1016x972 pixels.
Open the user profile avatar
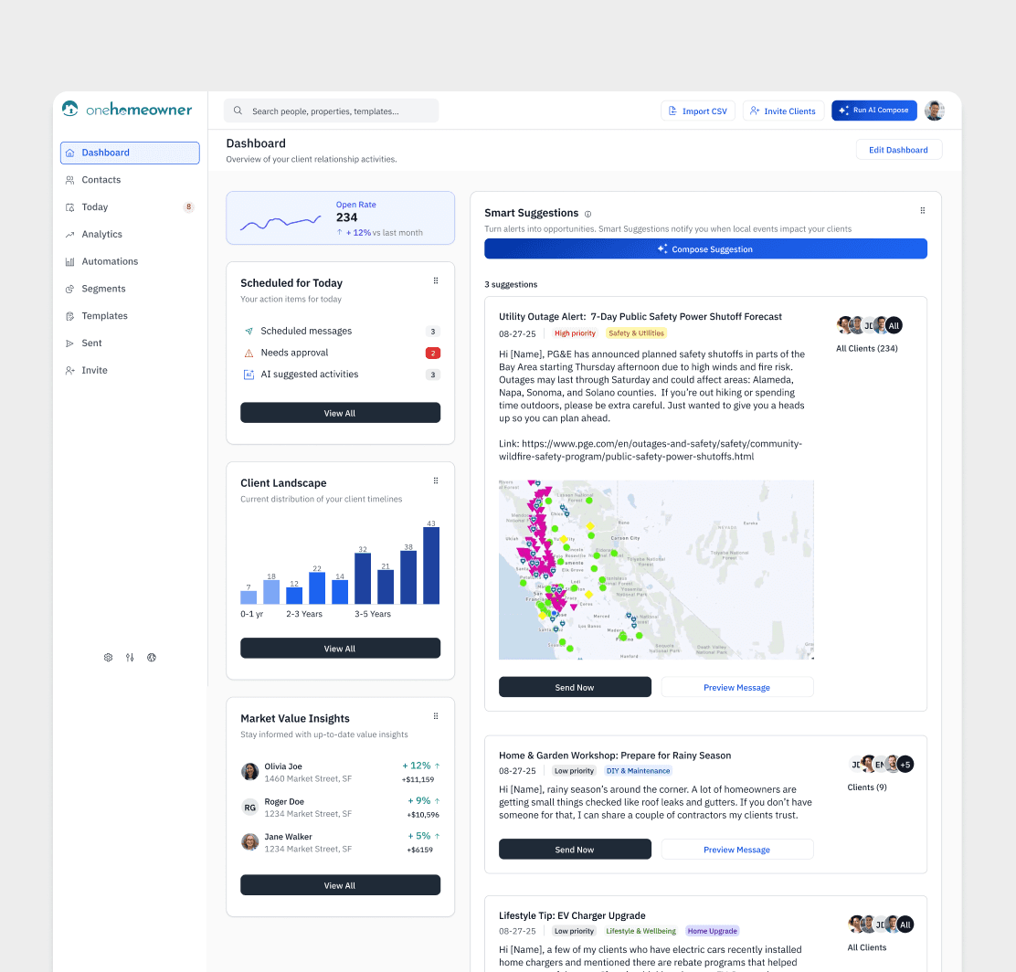tap(934, 111)
